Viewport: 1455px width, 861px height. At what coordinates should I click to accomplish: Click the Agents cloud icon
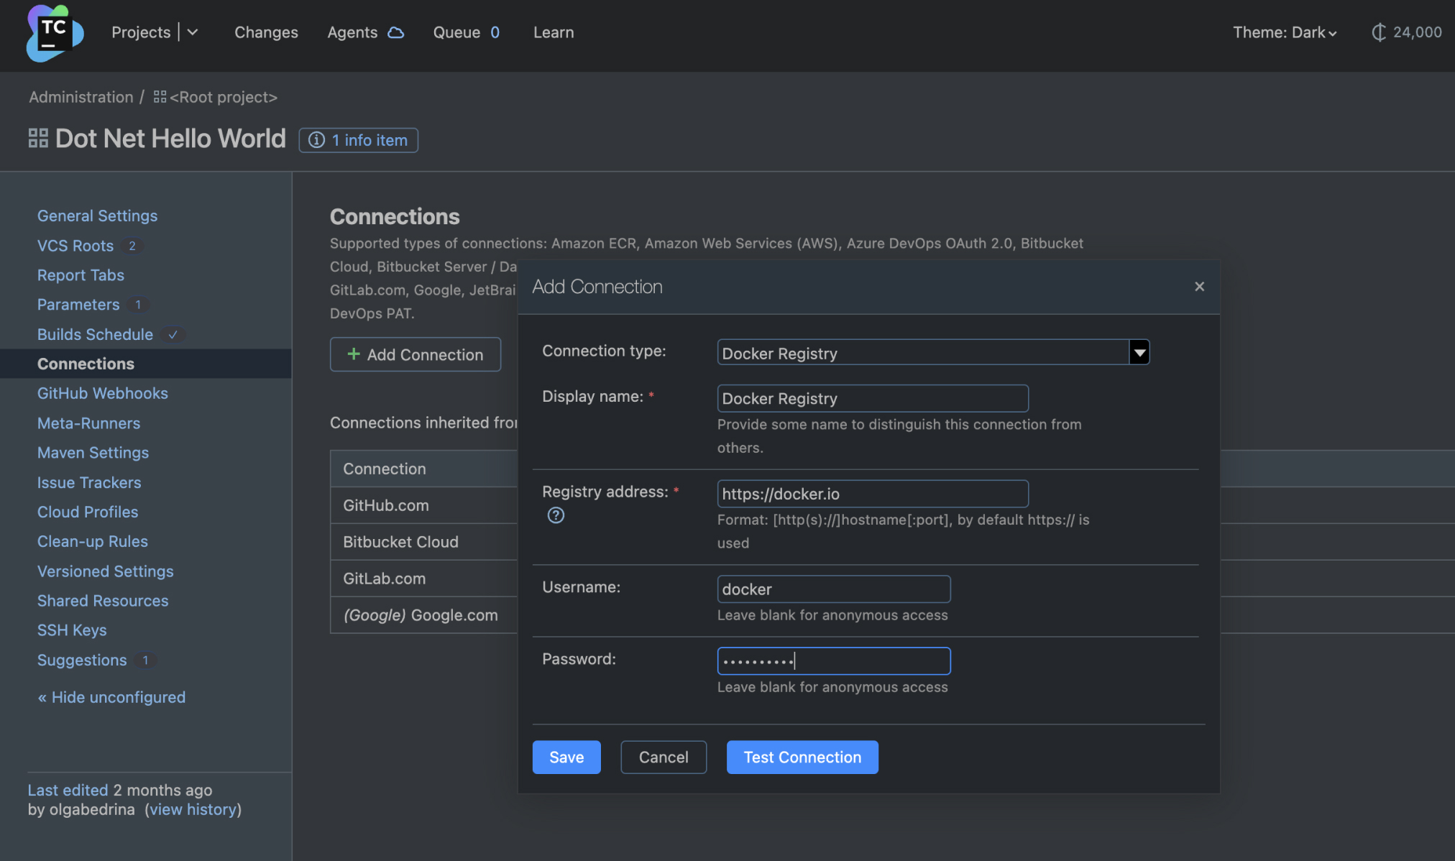pyautogui.click(x=395, y=32)
